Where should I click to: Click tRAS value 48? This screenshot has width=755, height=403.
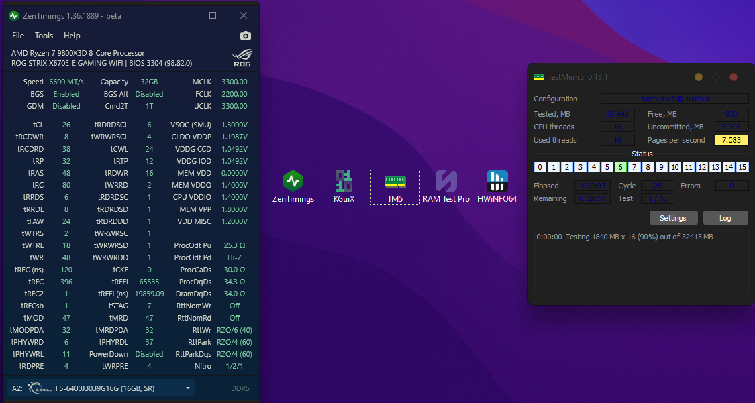pos(66,173)
